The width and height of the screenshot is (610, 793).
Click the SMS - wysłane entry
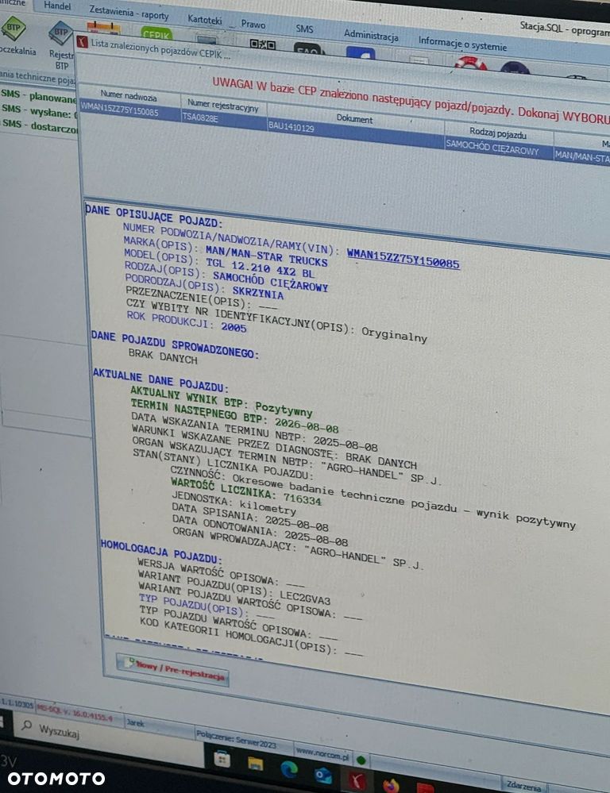click(x=38, y=111)
